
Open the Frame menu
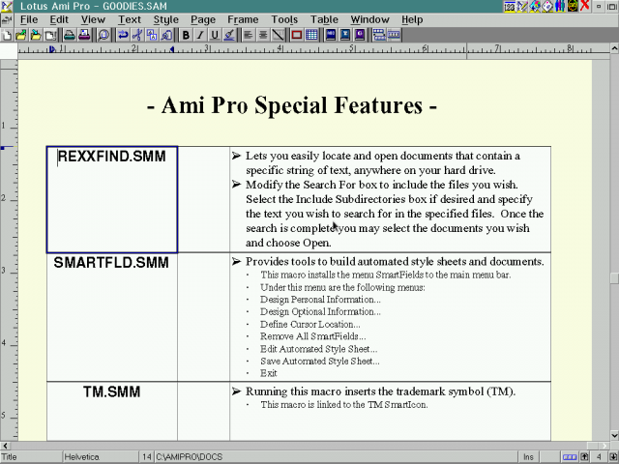click(243, 19)
